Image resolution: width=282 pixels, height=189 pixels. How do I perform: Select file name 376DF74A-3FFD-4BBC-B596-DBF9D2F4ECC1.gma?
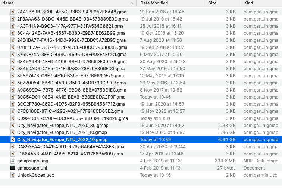tap(72, 55)
